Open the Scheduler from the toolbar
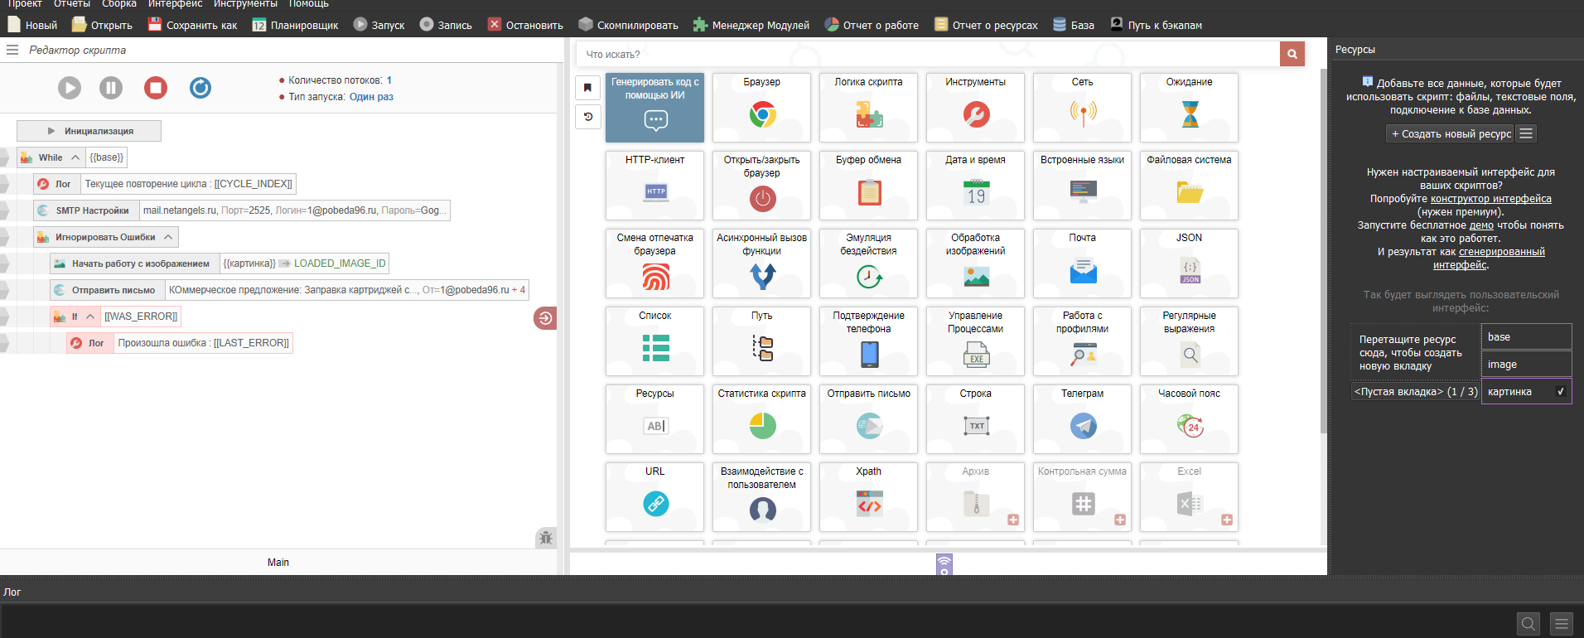Viewport: 1584px width, 638px height. (295, 25)
